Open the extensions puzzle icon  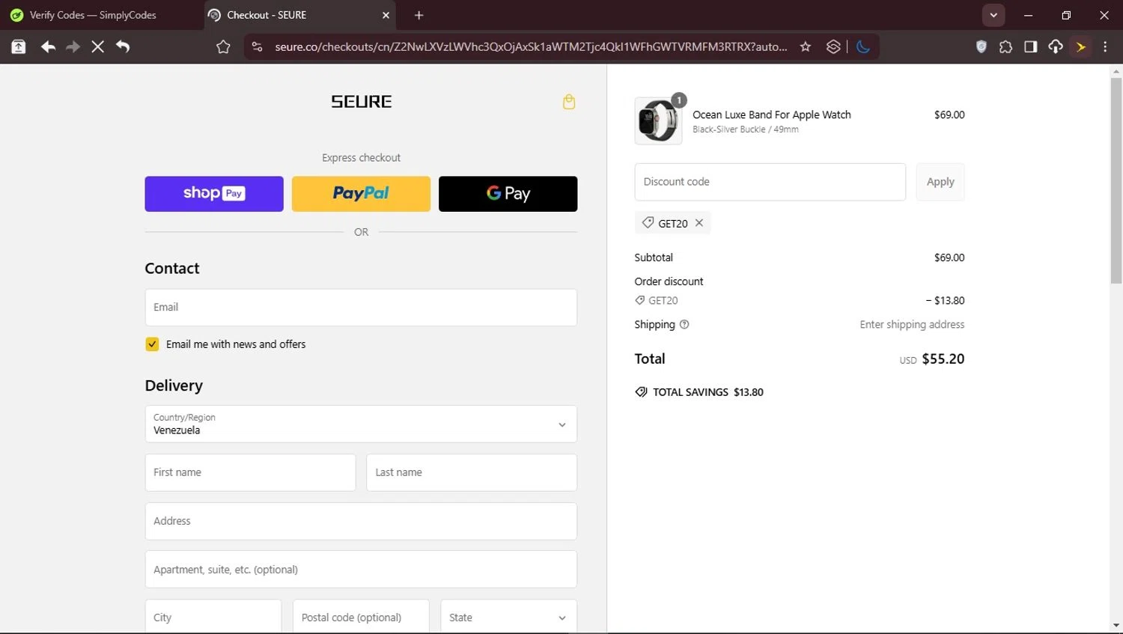1005,46
